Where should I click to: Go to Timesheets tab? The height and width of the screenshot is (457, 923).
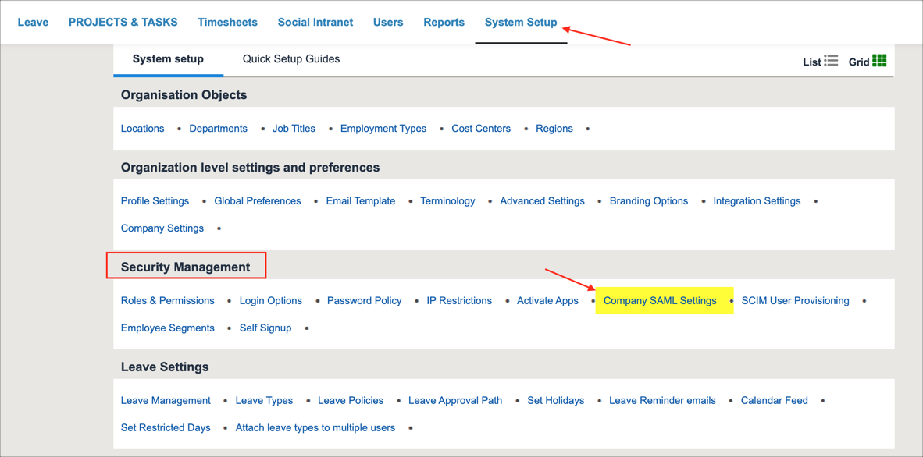click(227, 22)
